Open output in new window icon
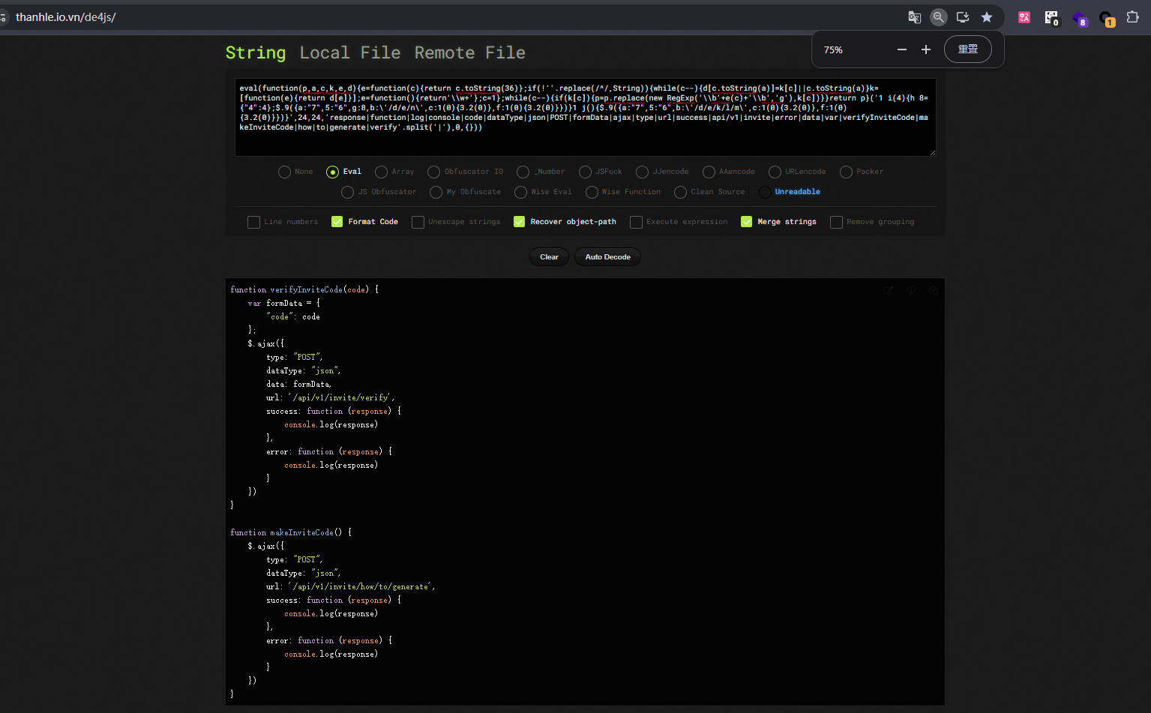Viewport: 1151px width, 713px height. 889,290
